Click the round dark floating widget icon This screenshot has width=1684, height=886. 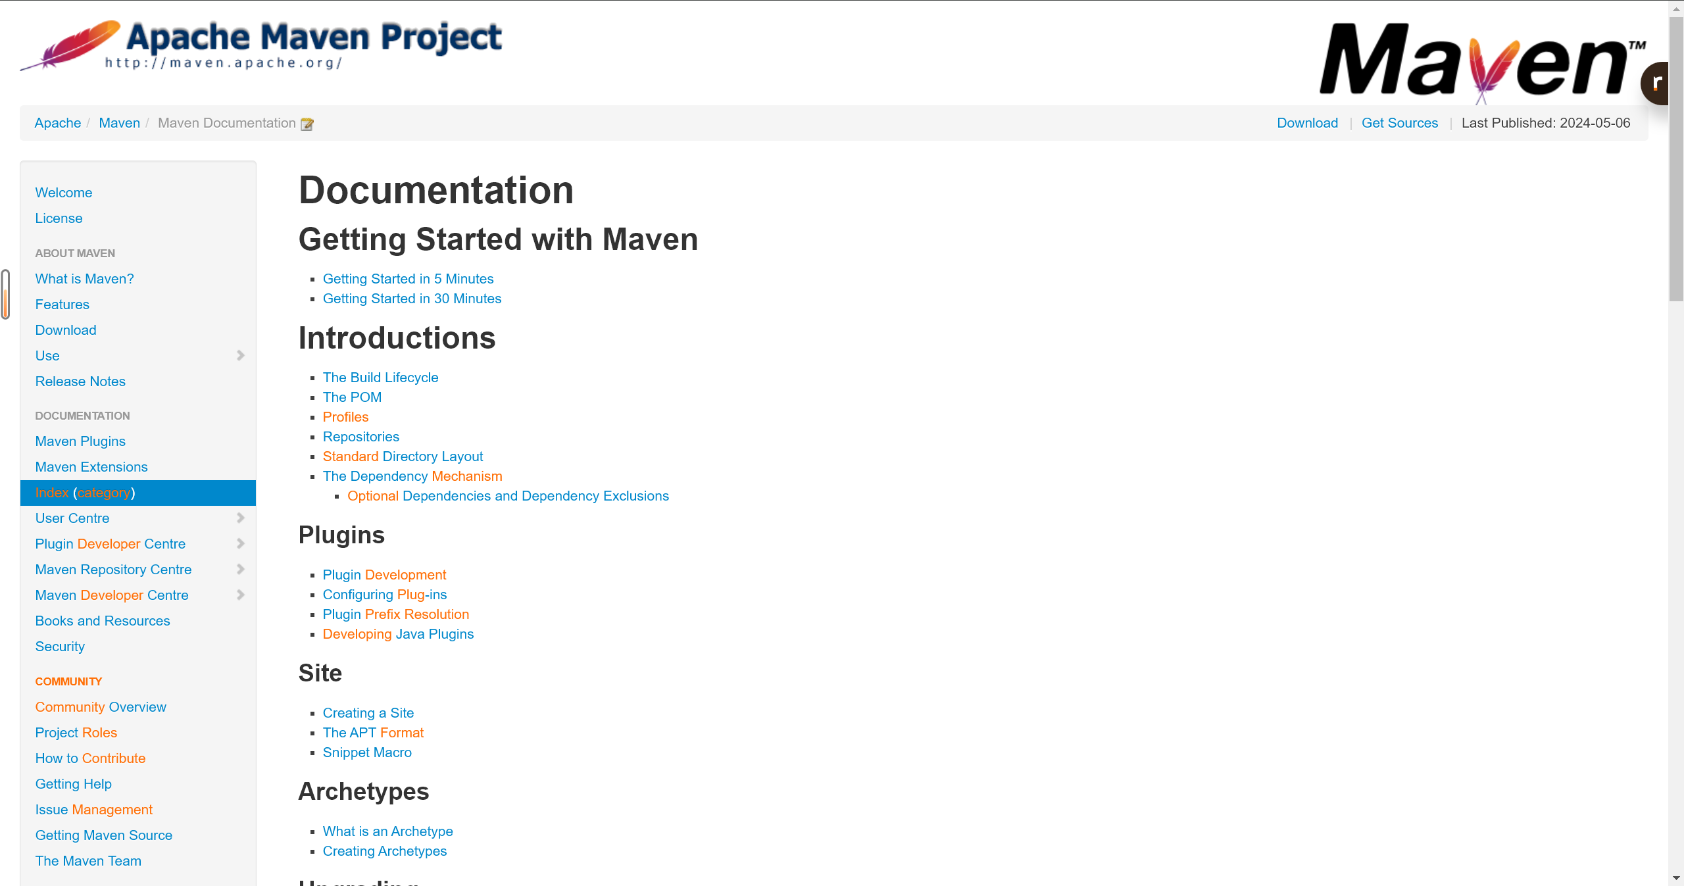pos(1656,84)
